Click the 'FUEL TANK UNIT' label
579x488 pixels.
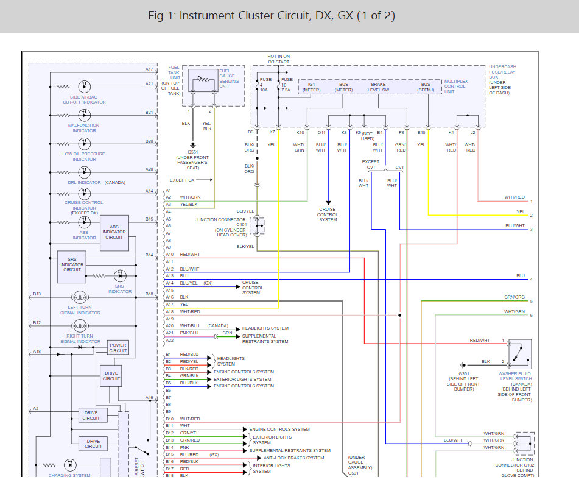tap(174, 72)
